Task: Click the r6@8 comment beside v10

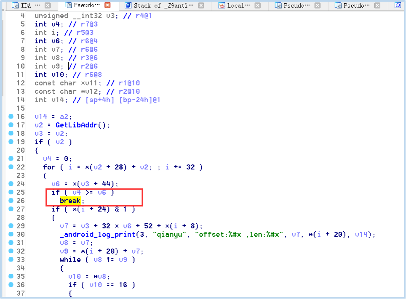Action: click(93, 75)
